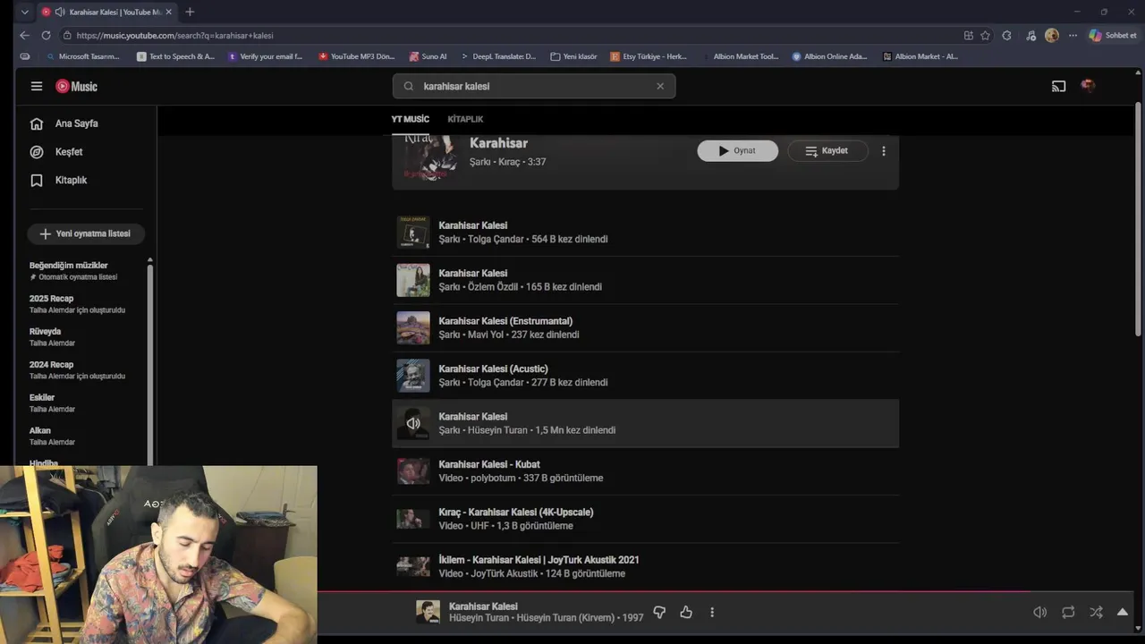Go back in the browser
The image size is (1145, 644).
click(x=24, y=35)
